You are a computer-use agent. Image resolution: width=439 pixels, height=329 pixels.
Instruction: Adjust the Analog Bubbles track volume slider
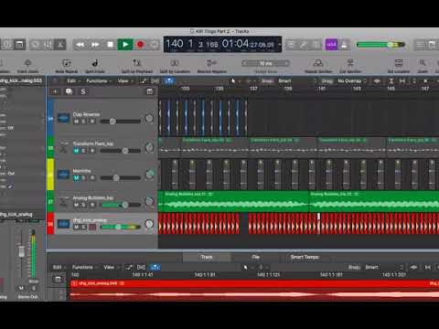click(x=121, y=205)
